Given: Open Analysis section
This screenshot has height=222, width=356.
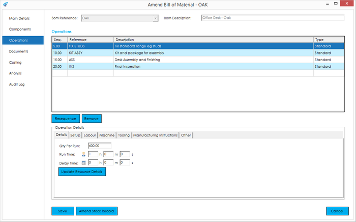Looking at the screenshot, I should point(15,73).
